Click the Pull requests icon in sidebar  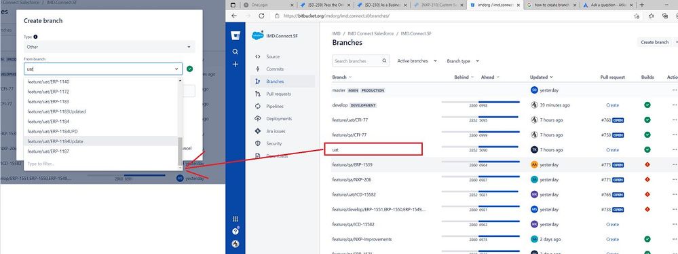[258, 94]
